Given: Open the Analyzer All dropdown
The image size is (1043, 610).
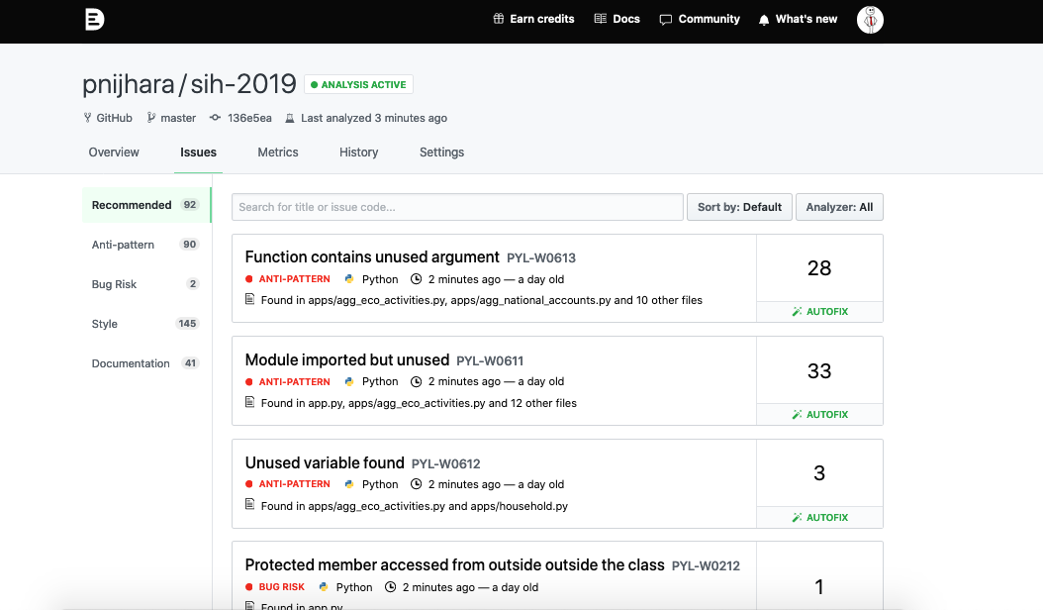Looking at the screenshot, I should (x=840, y=207).
